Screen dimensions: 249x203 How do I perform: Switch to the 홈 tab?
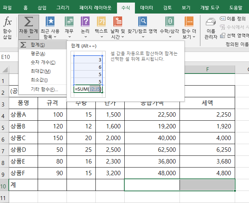pyautogui.click(x=26, y=8)
